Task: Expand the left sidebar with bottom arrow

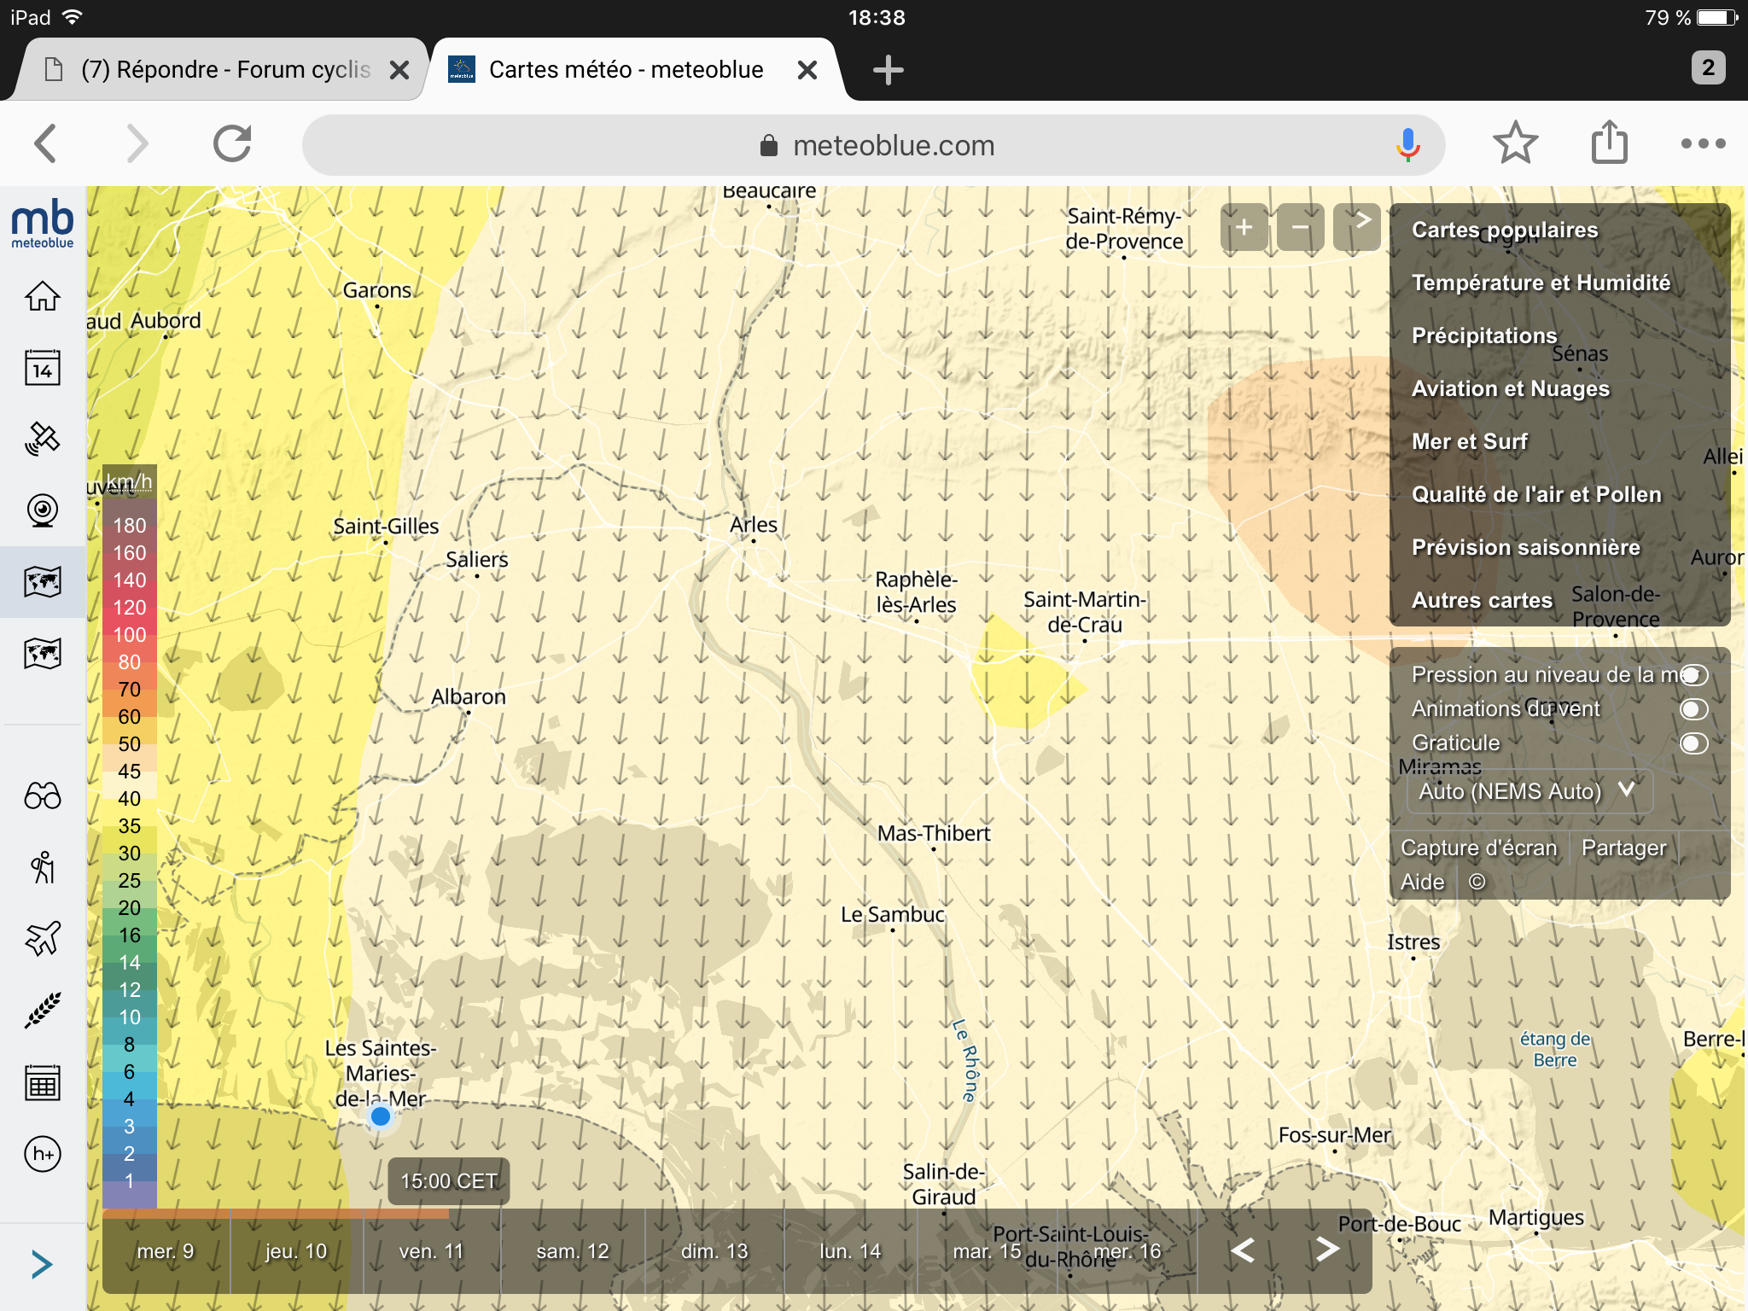Action: (x=42, y=1264)
